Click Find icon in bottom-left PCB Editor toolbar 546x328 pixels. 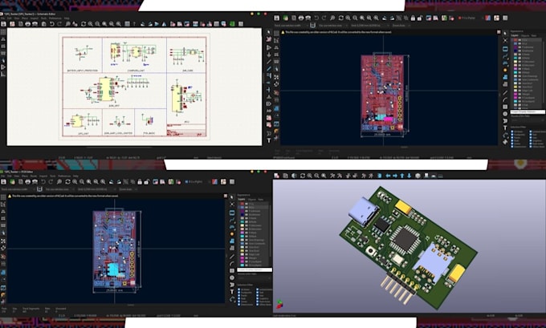[x=59, y=181]
